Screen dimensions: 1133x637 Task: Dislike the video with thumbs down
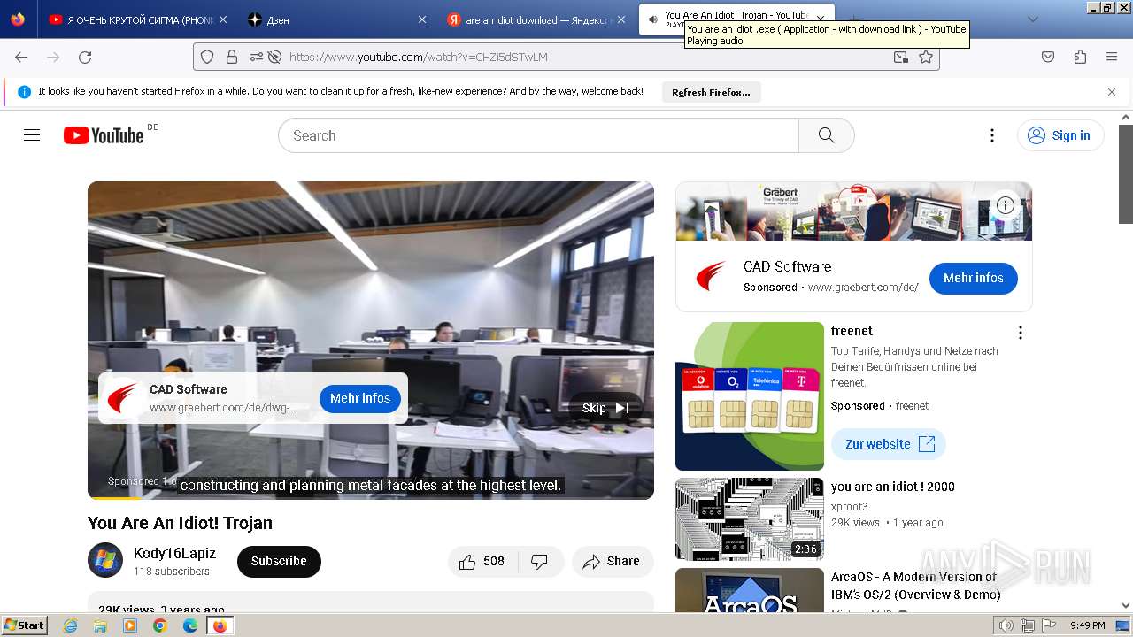[x=540, y=561]
